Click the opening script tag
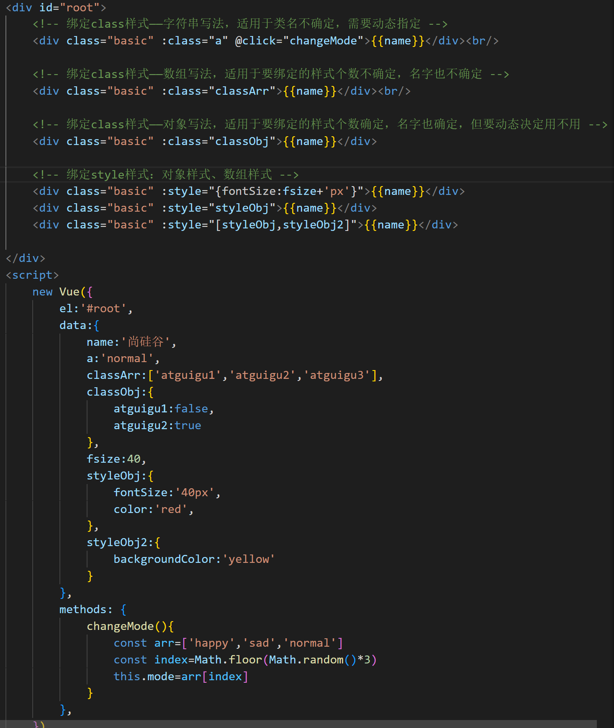The height and width of the screenshot is (728, 614). (32, 275)
